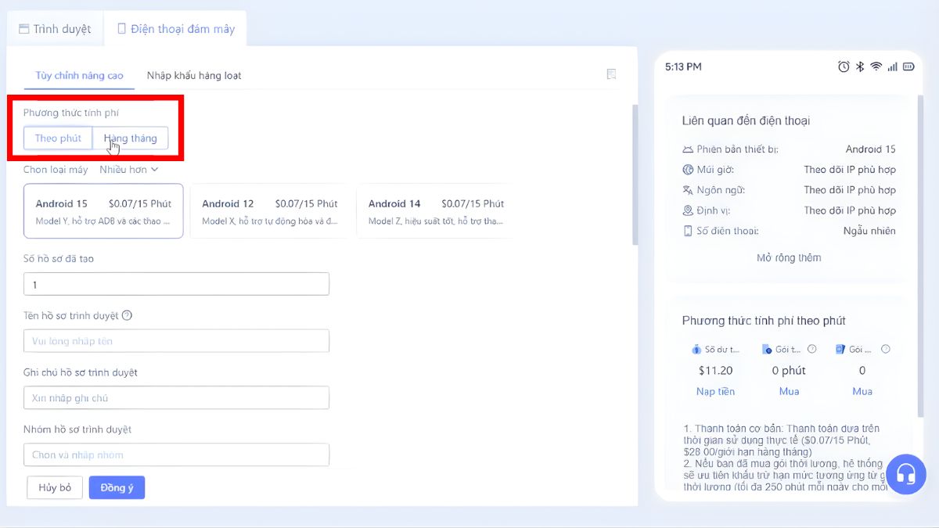
Task: Expand Mở rộng thêm phone details
Action: [x=789, y=257]
